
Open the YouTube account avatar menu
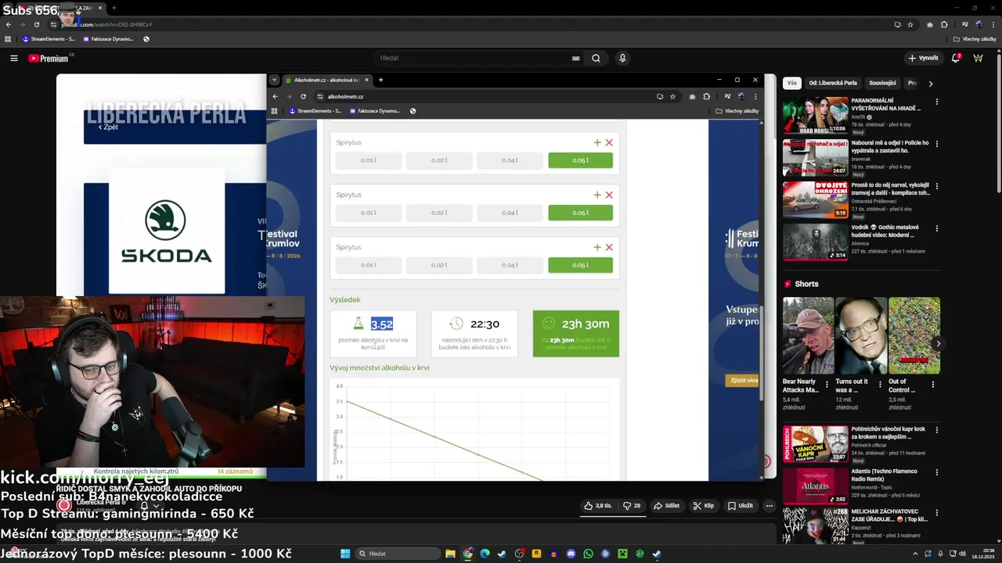pos(978,58)
